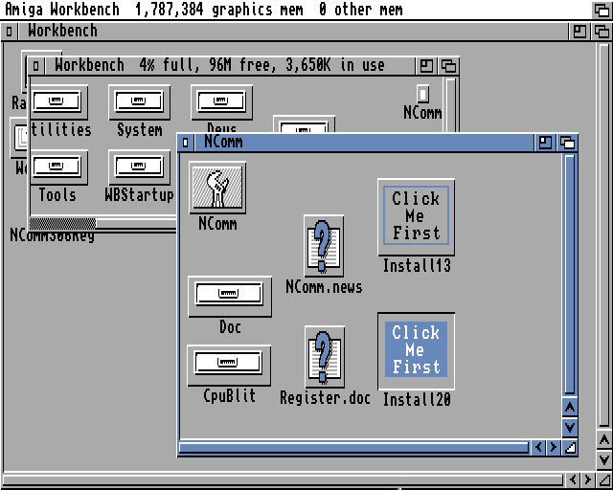Click the NComm window title bar
The height and width of the screenshot is (490, 613).
click(364, 143)
